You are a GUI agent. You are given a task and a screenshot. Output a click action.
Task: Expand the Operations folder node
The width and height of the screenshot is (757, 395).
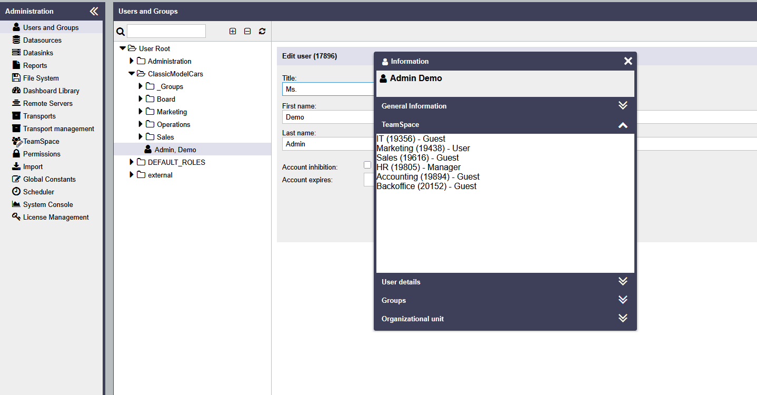[x=141, y=124]
